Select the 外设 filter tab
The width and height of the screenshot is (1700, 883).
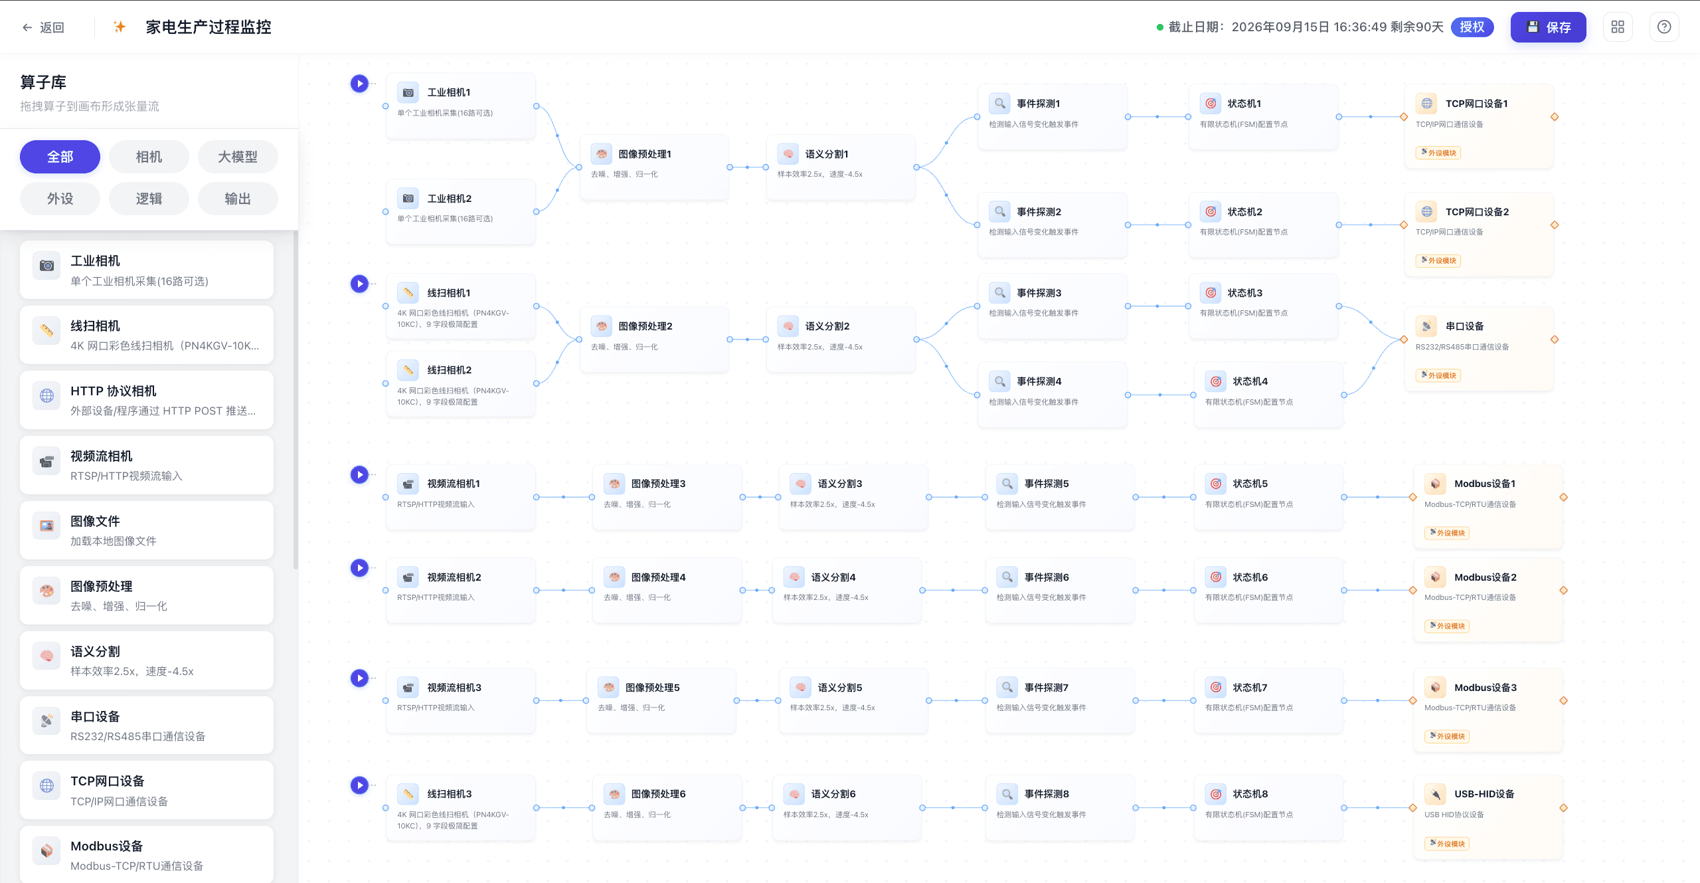tap(60, 199)
